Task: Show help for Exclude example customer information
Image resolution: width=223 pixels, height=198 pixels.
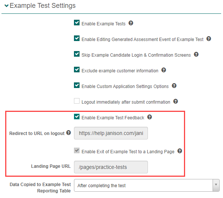Action: pyautogui.click(x=164, y=70)
